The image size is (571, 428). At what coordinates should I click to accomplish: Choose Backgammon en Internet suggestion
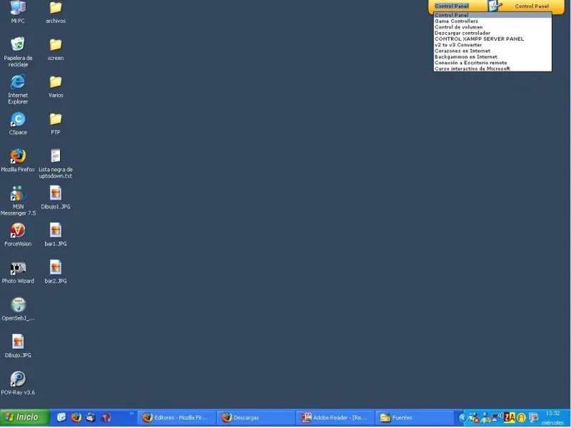coord(492,56)
